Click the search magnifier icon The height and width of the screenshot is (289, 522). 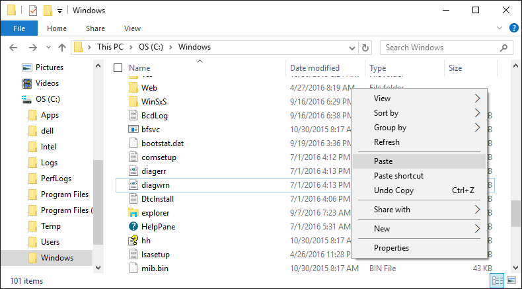click(503, 48)
